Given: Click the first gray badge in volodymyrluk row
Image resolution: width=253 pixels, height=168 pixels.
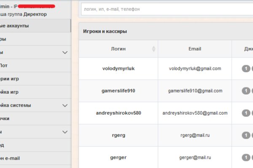Looking at the screenshot, I should click(x=246, y=69).
